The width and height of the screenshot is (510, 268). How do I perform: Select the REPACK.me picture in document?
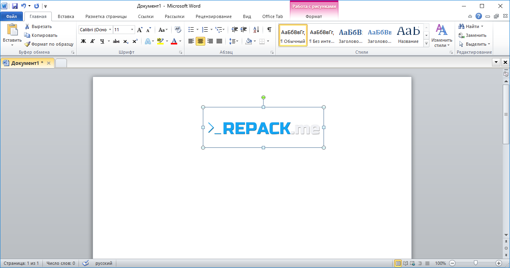pos(263,127)
